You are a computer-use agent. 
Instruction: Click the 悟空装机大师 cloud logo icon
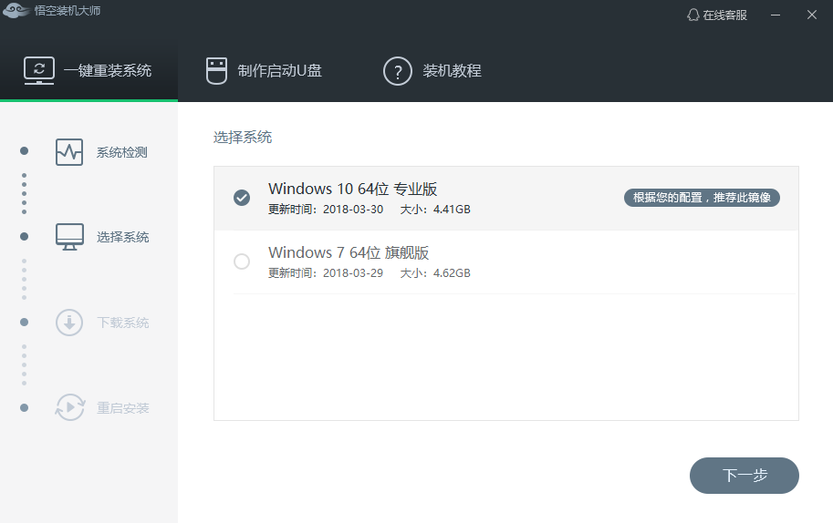[x=16, y=10]
